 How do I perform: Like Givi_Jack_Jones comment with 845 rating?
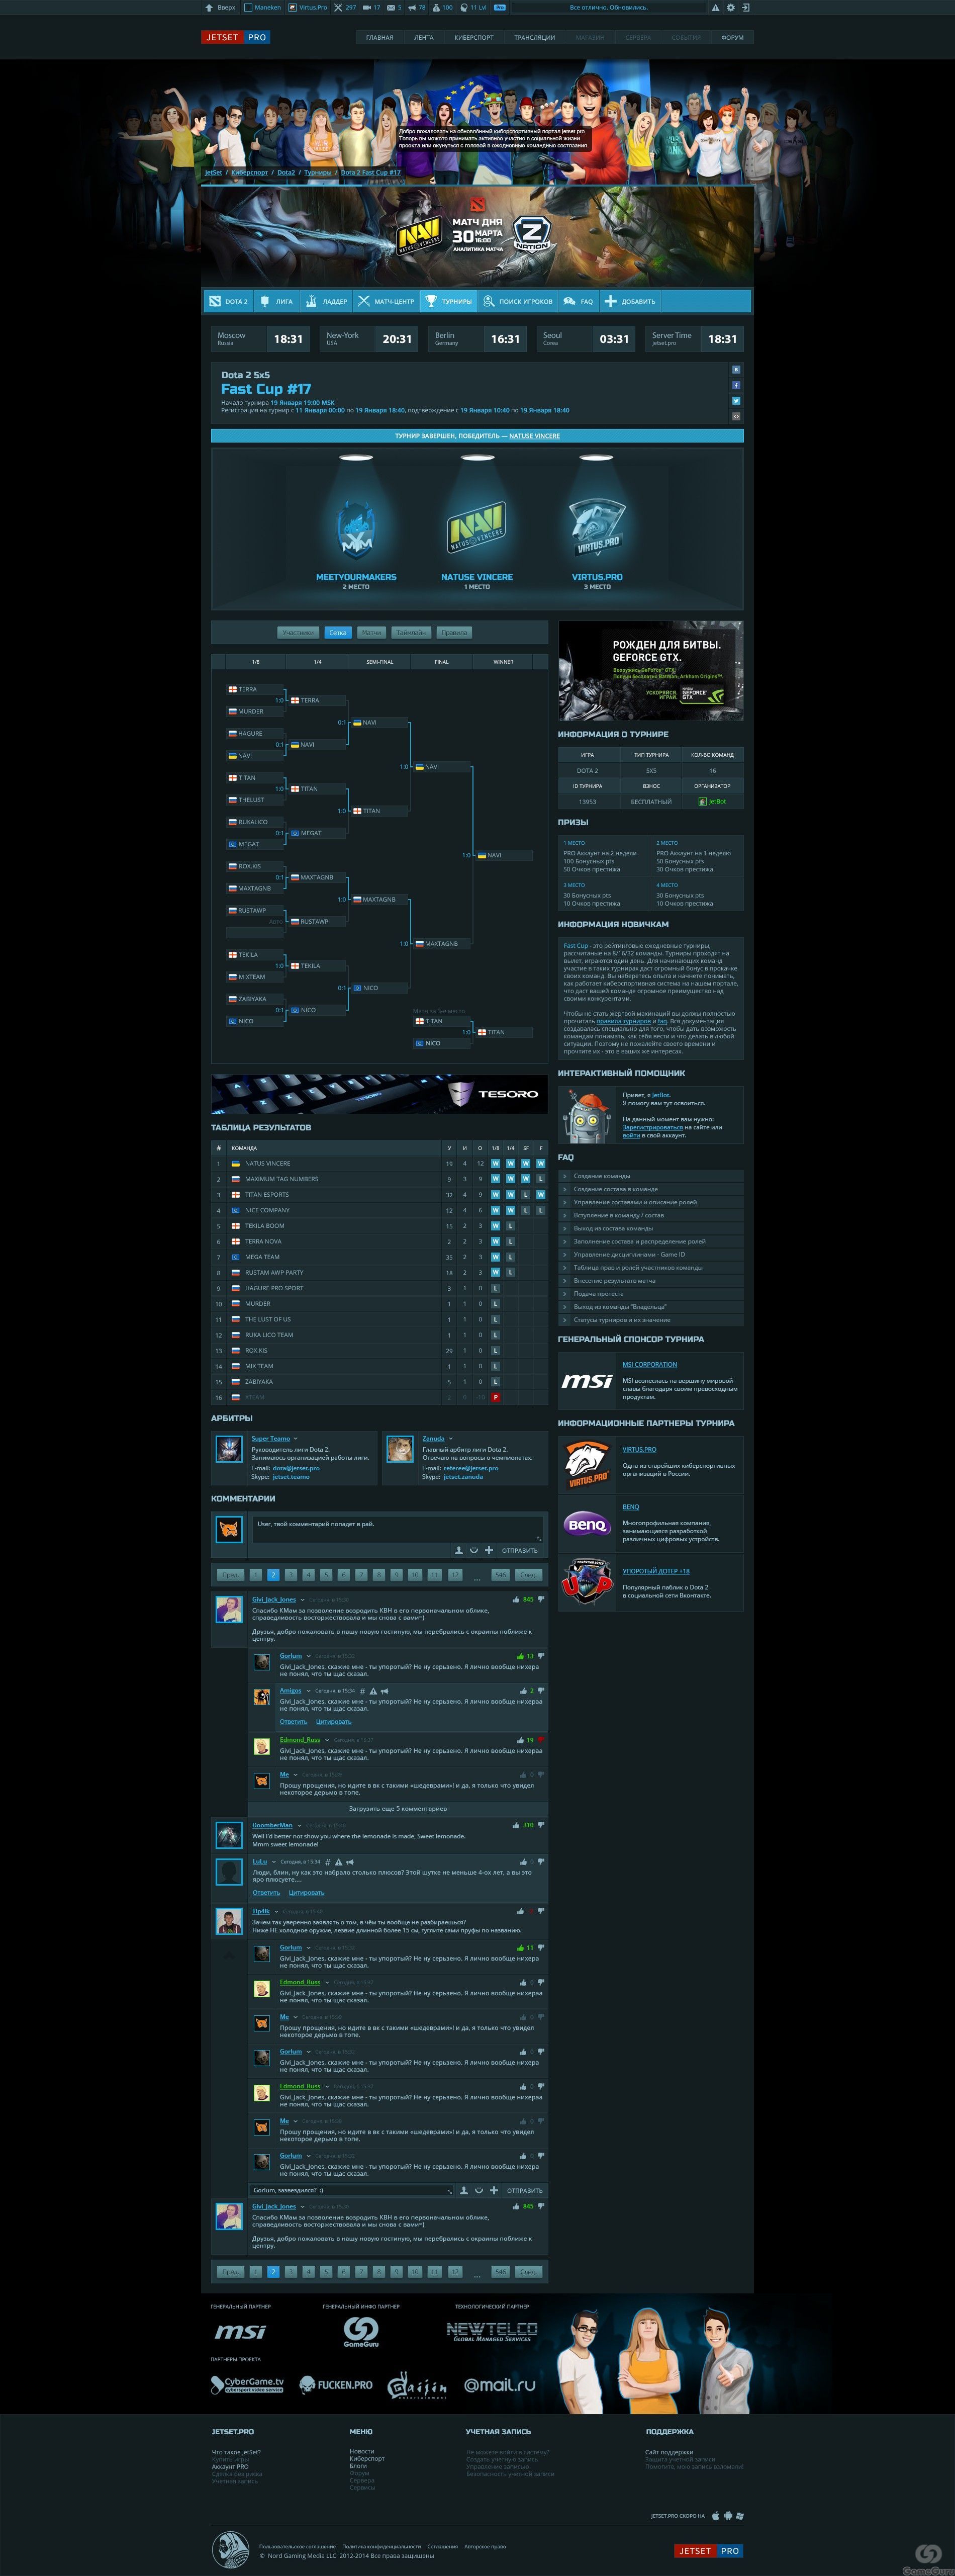click(517, 1599)
